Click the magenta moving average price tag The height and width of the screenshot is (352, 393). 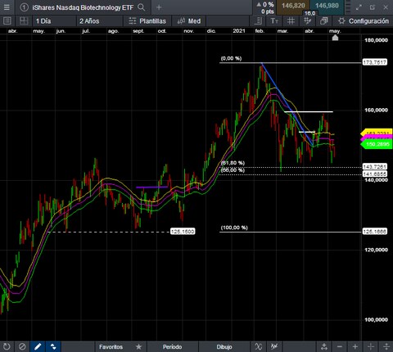tap(377, 138)
